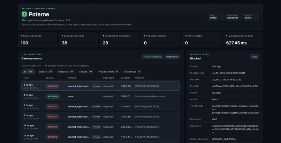Select the Rate limited 0 filter tab
Image resolution: width=281 pixels, height=143 pixels.
[x=132, y=72]
